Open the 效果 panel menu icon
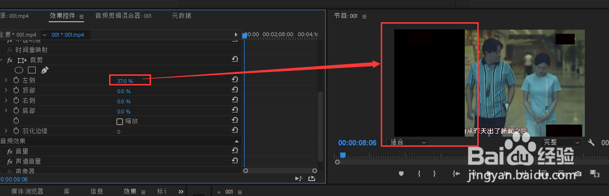The width and height of the screenshot is (609, 196). tap(143, 192)
